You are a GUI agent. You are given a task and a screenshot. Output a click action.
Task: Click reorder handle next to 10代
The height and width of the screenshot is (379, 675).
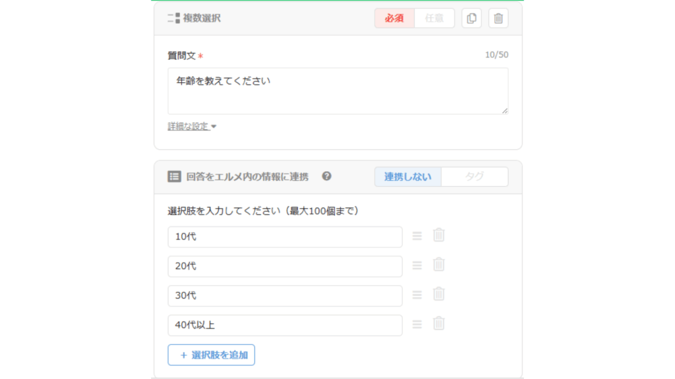click(x=417, y=236)
